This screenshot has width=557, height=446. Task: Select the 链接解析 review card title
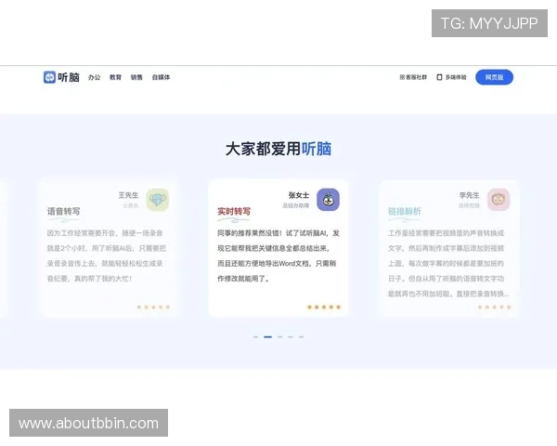[x=405, y=211]
